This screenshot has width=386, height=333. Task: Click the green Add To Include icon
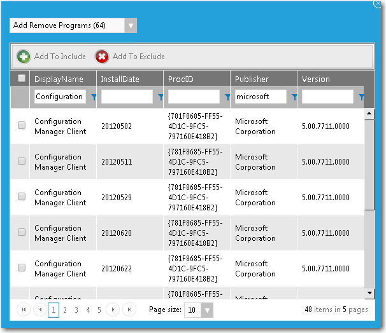tap(24, 57)
